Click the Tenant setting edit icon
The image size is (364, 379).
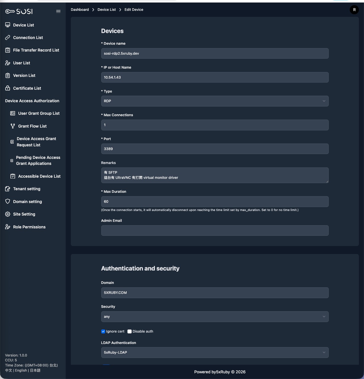pyautogui.click(x=8, y=189)
